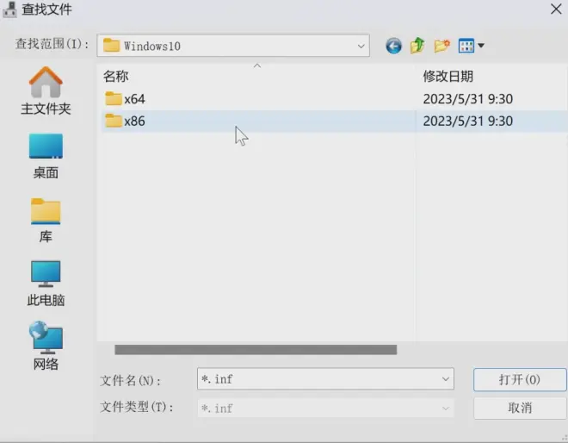Open 库 in the sidebar
Screen dimensions: 568x443
(x=46, y=221)
